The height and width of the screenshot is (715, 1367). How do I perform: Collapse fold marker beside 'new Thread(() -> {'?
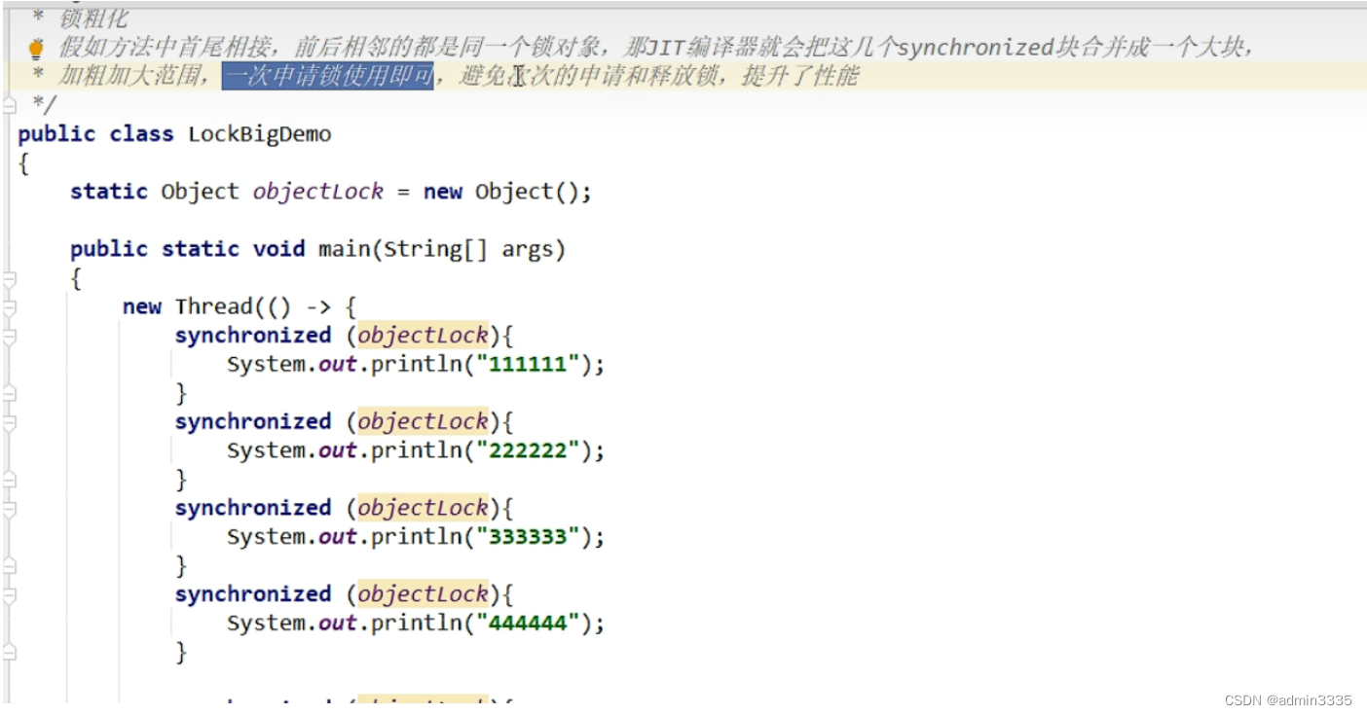coord(10,307)
